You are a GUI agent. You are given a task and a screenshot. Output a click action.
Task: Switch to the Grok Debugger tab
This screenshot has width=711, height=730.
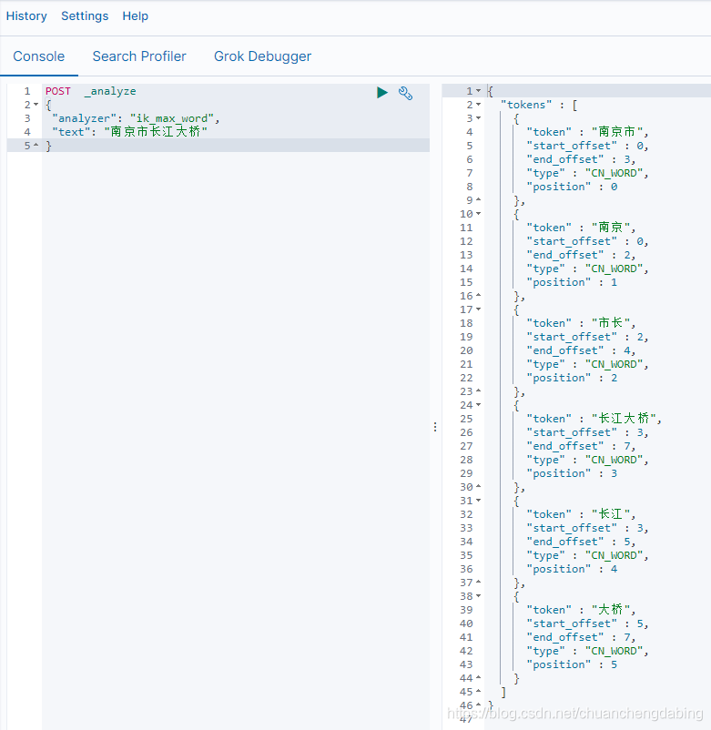coord(262,56)
